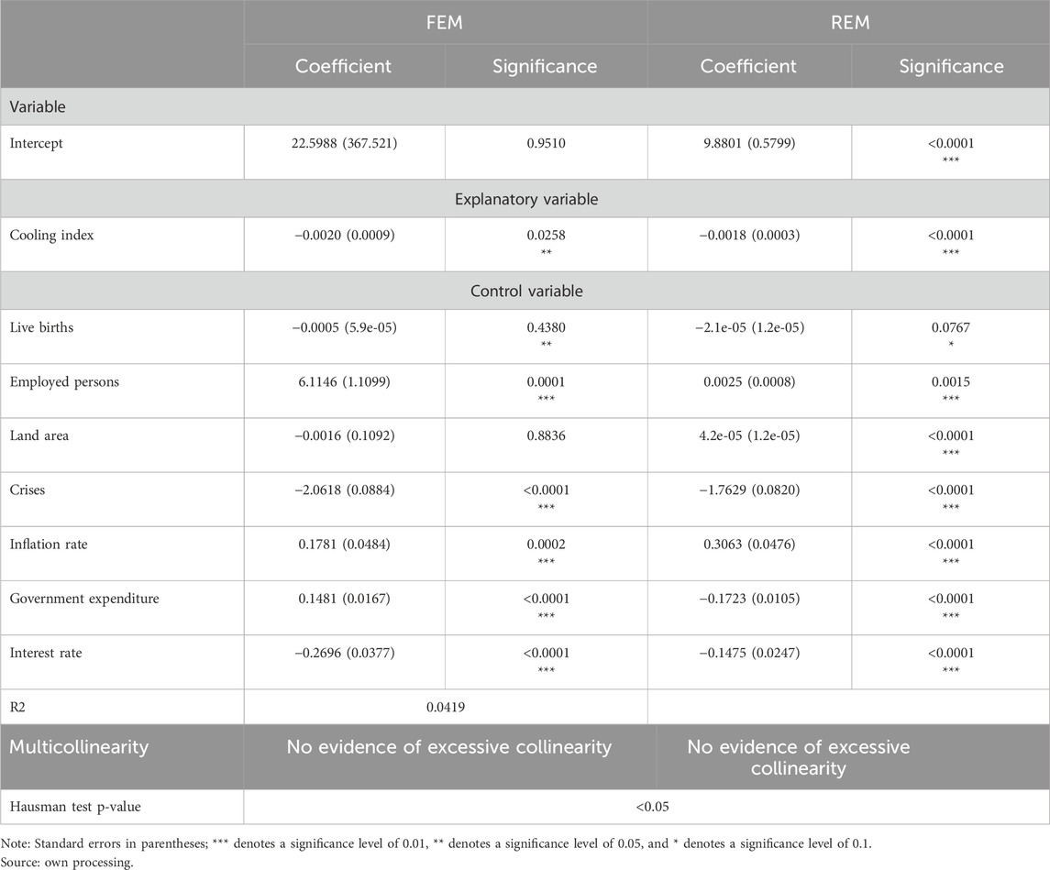Image resolution: width=1050 pixels, height=870 pixels.
Task: Select the Intercept row label
Action: point(36,143)
